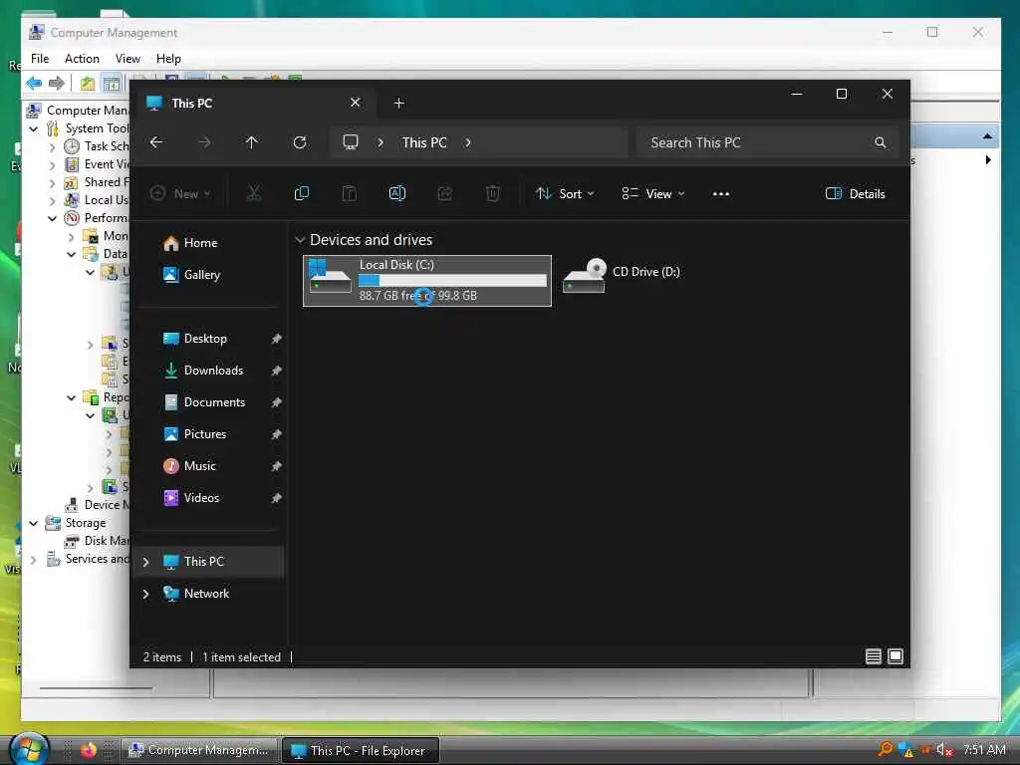The height and width of the screenshot is (765, 1020).
Task: Click Show/Hide console tree icon
Action: (112, 84)
